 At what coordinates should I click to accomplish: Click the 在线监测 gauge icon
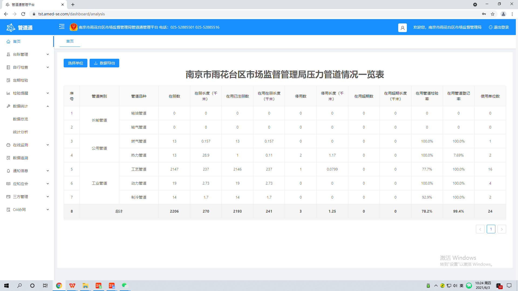(x=8, y=145)
